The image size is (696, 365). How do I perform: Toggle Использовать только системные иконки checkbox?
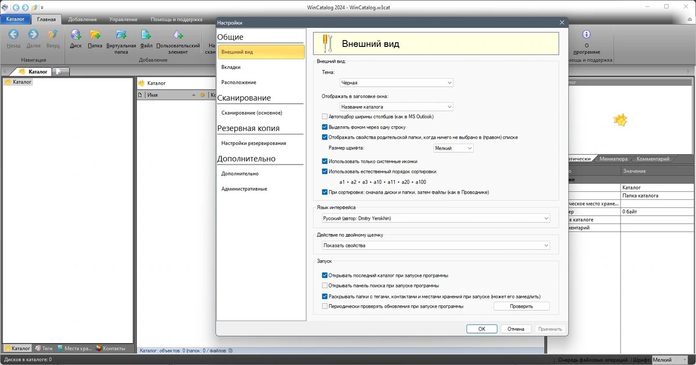[x=325, y=162]
